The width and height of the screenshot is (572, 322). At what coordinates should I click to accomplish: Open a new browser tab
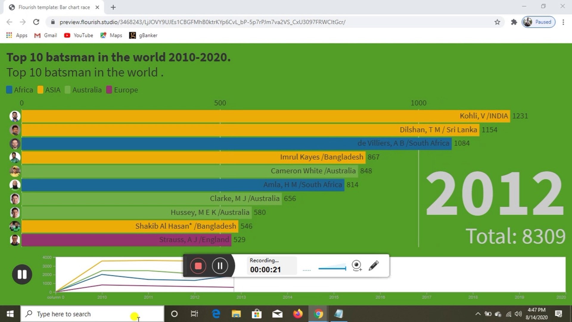[x=113, y=7]
